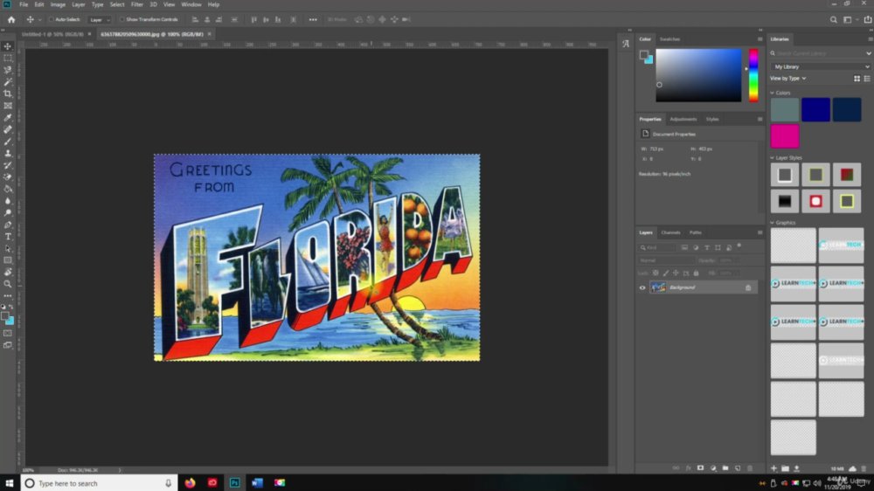874x491 pixels.
Task: Open the Image menu
Action: coord(58,4)
